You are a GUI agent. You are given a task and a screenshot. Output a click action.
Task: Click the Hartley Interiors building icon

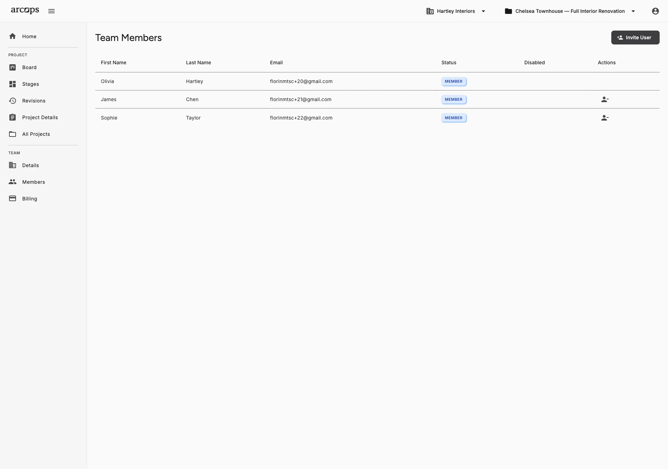pos(430,11)
